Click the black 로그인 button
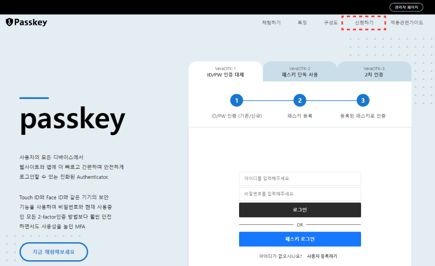The image size is (435, 266). 300,210
